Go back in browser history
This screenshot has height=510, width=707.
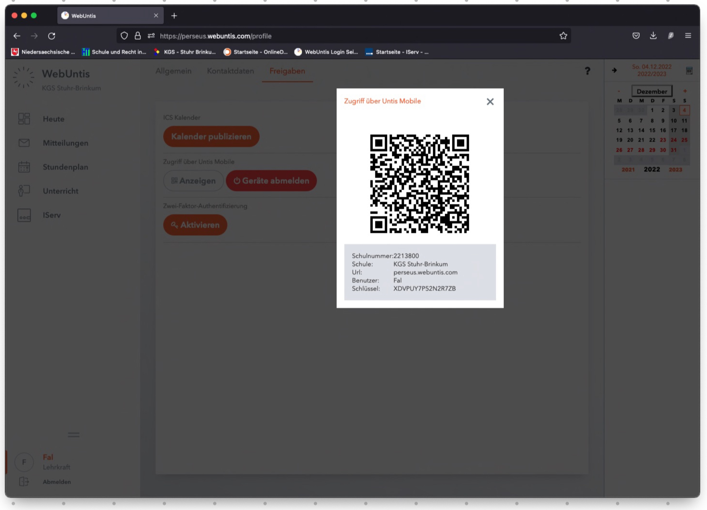17,36
